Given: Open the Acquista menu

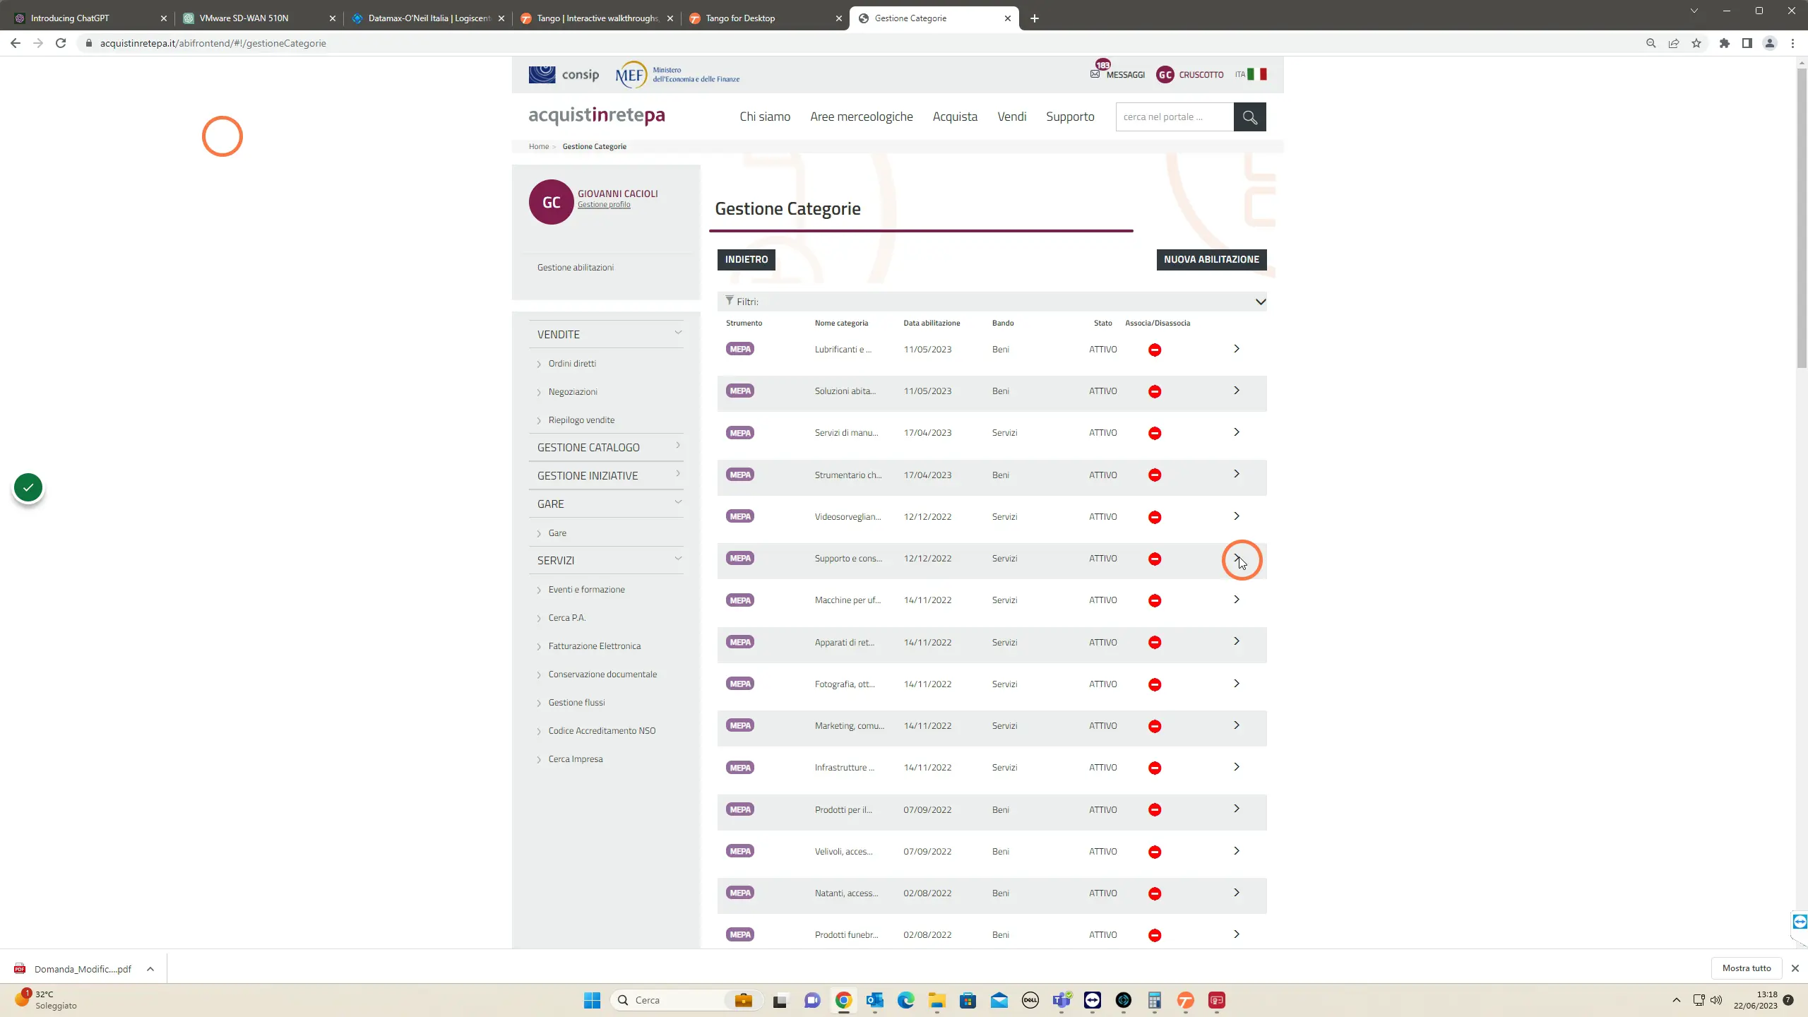Looking at the screenshot, I should (x=955, y=117).
